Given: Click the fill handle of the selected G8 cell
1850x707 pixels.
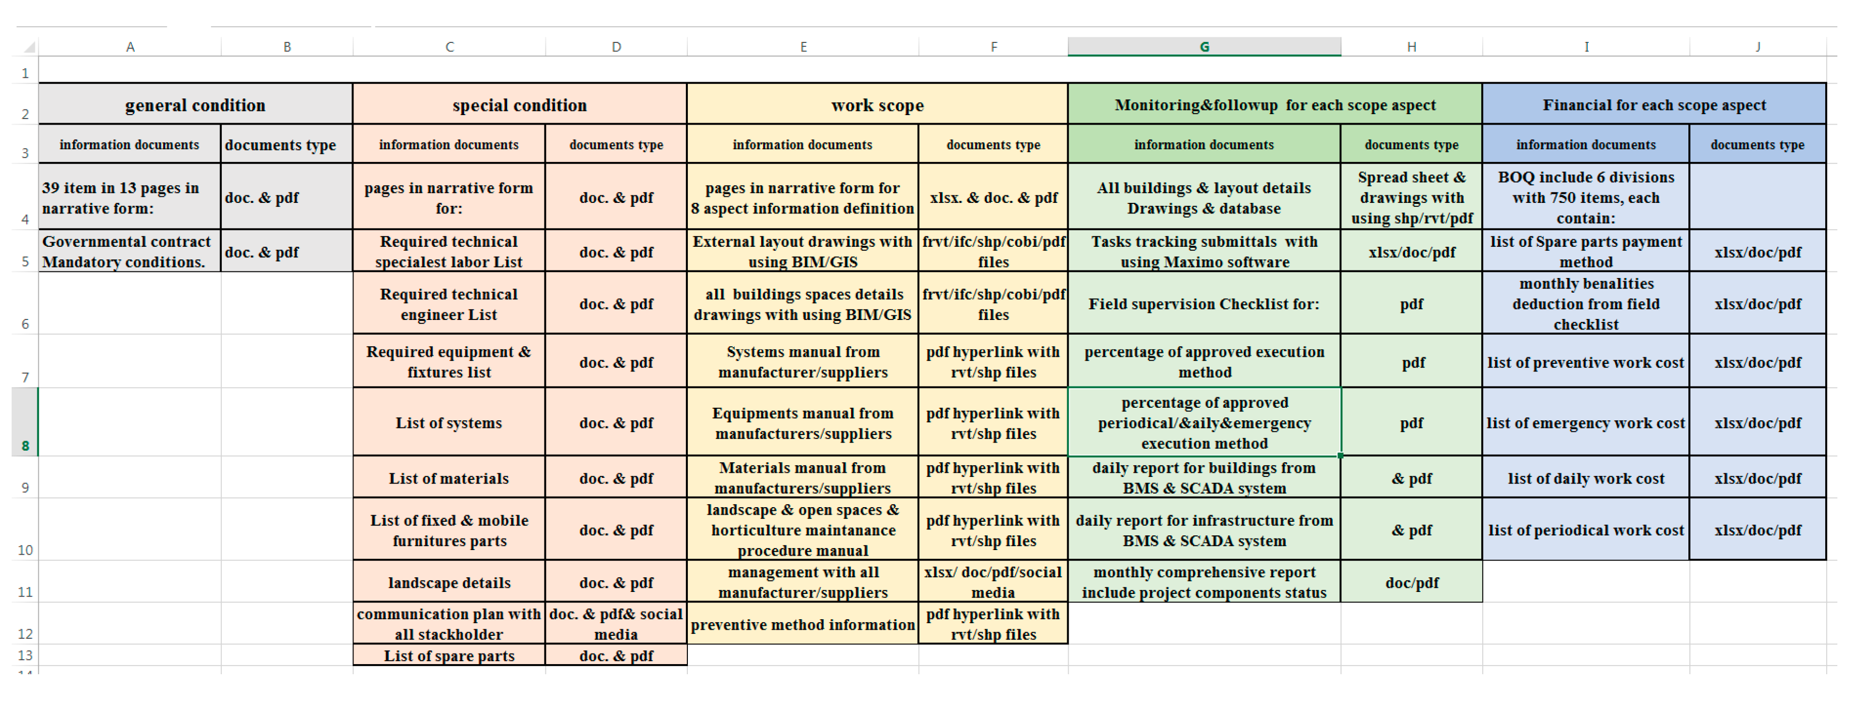Looking at the screenshot, I should [1340, 456].
